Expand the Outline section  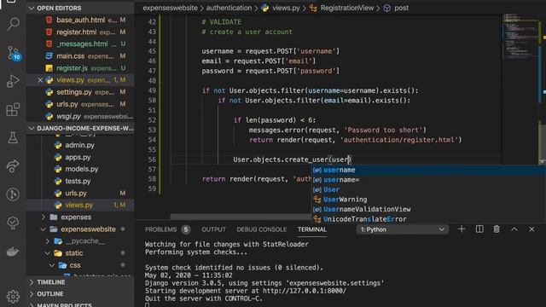(x=80, y=293)
